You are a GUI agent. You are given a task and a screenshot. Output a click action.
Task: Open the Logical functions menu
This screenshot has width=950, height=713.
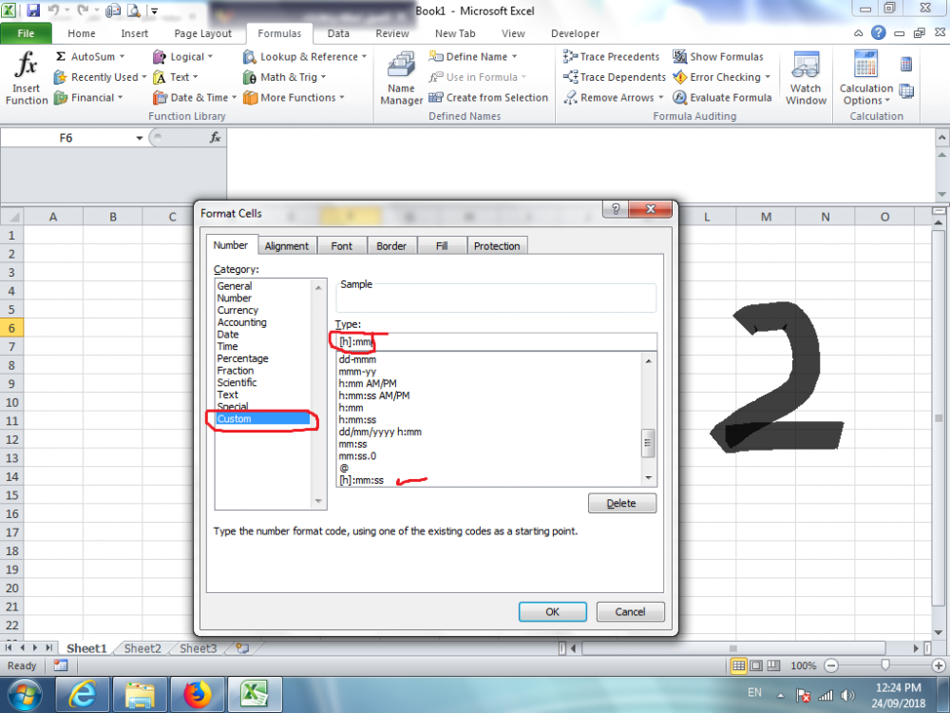tap(183, 56)
